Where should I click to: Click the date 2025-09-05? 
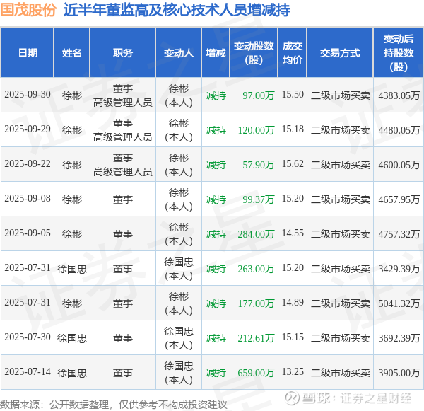tap(28, 233)
